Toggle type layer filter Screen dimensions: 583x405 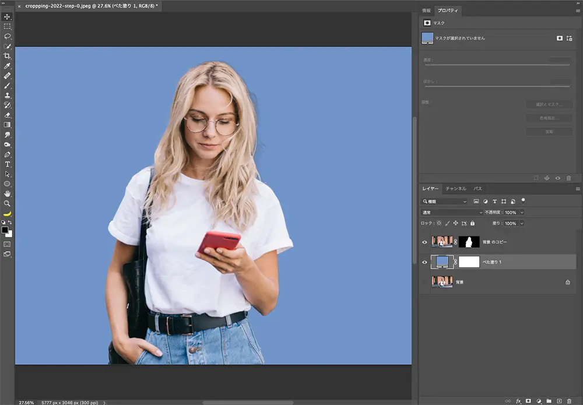(x=494, y=202)
